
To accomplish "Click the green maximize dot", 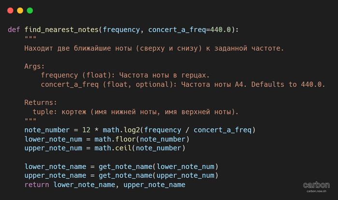I will click(30, 10).
